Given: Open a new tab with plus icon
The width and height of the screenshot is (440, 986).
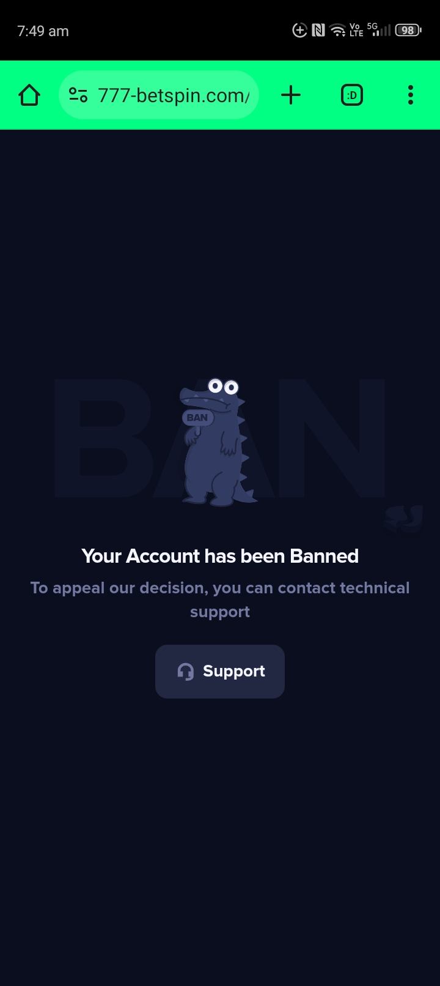Looking at the screenshot, I should pos(291,95).
